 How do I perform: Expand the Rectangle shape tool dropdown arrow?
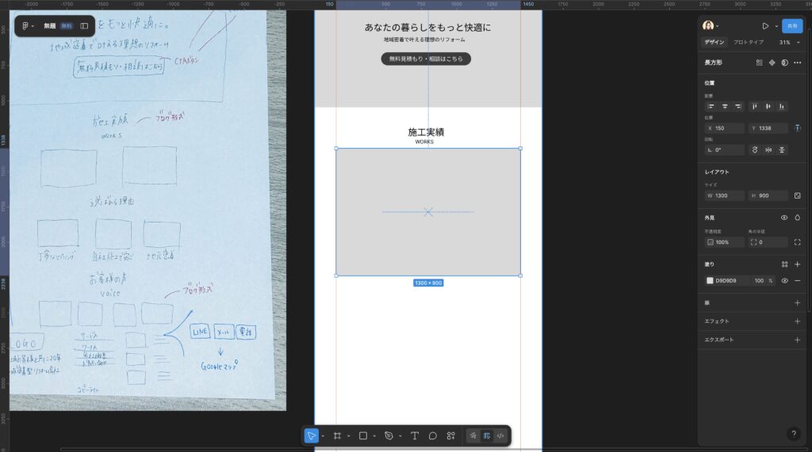click(374, 435)
